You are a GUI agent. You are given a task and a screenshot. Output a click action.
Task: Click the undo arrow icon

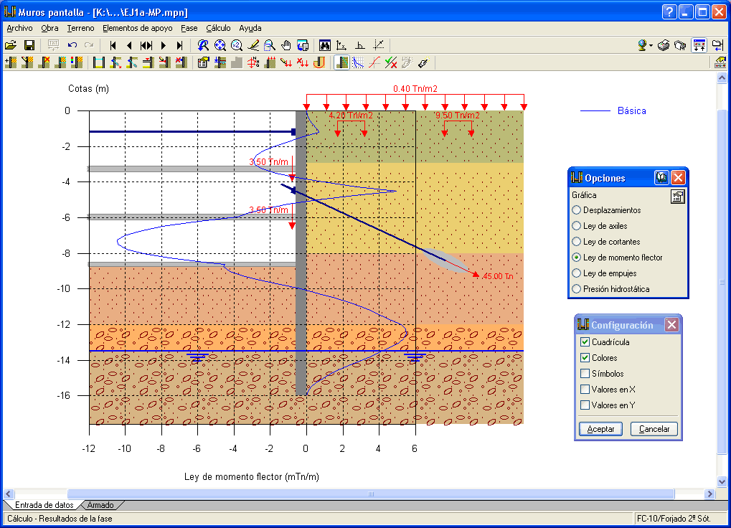coord(72,45)
